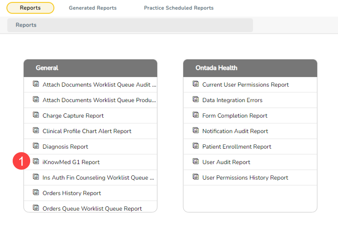The height and width of the screenshot is (232, 338).
Task: Open Attach Documents Worklist Queue Audit report
Action: pos(99,85)
